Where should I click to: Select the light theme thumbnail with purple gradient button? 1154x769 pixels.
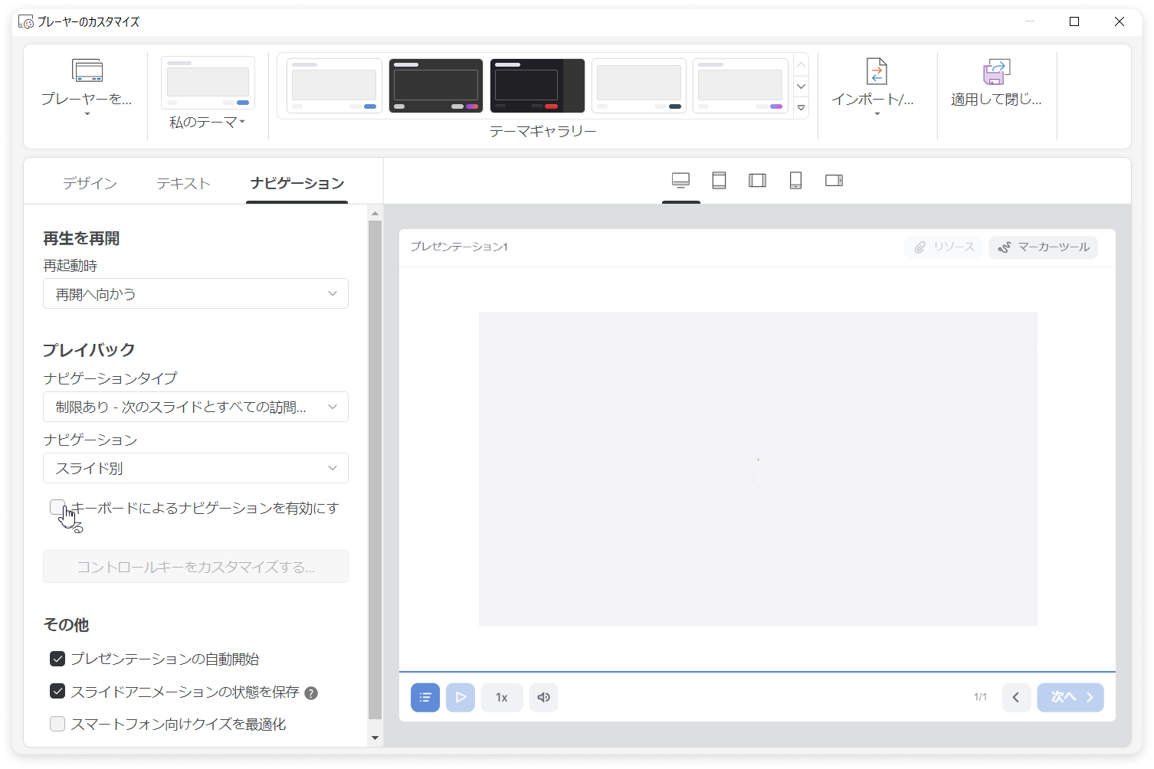click(x=740, y=86)
